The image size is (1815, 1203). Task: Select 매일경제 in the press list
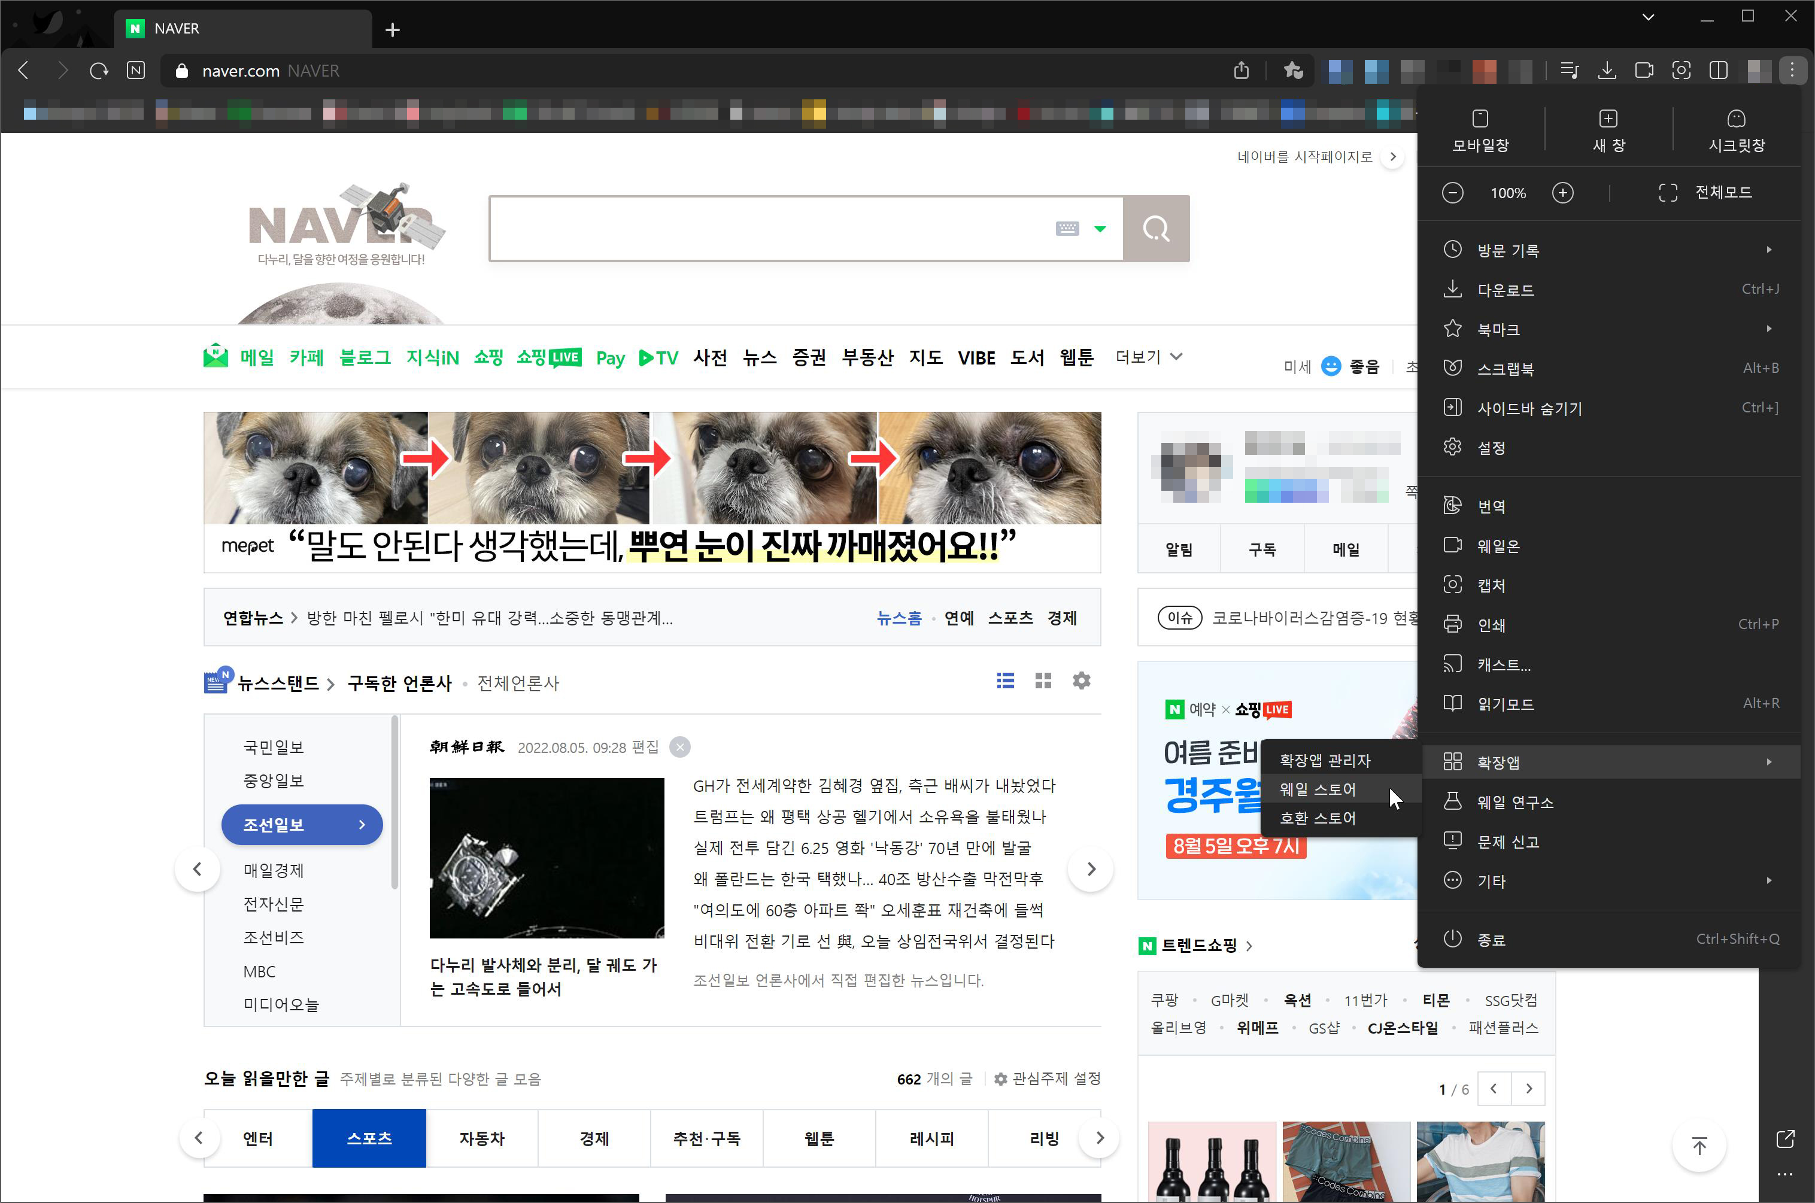(x=274, y=871)
